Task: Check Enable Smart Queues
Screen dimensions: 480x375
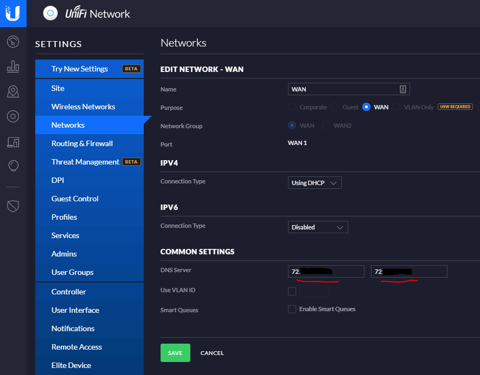Action: coord(292,310)
